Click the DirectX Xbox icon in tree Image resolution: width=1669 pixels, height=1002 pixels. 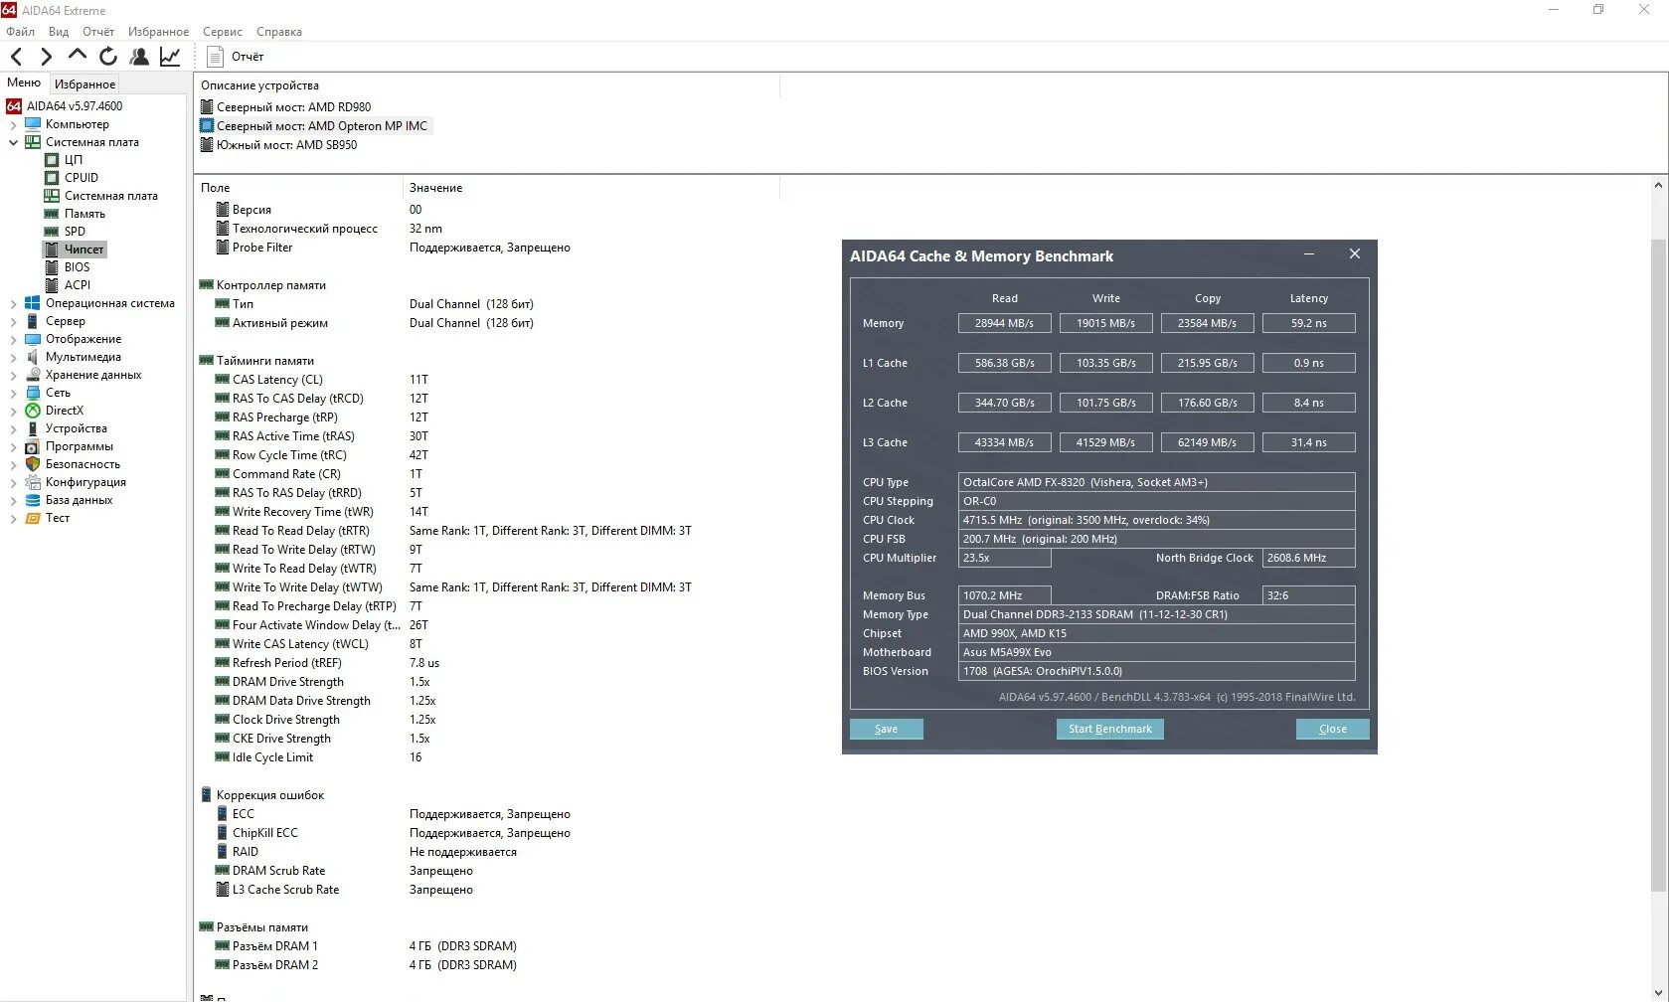pos(33,411)
